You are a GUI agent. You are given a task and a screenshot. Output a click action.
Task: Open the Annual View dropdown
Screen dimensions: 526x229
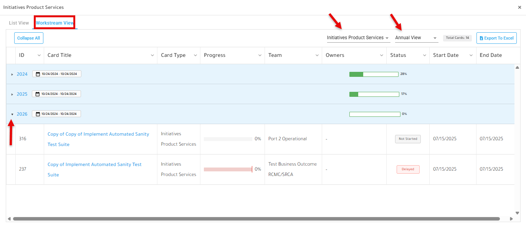(417, 38)
